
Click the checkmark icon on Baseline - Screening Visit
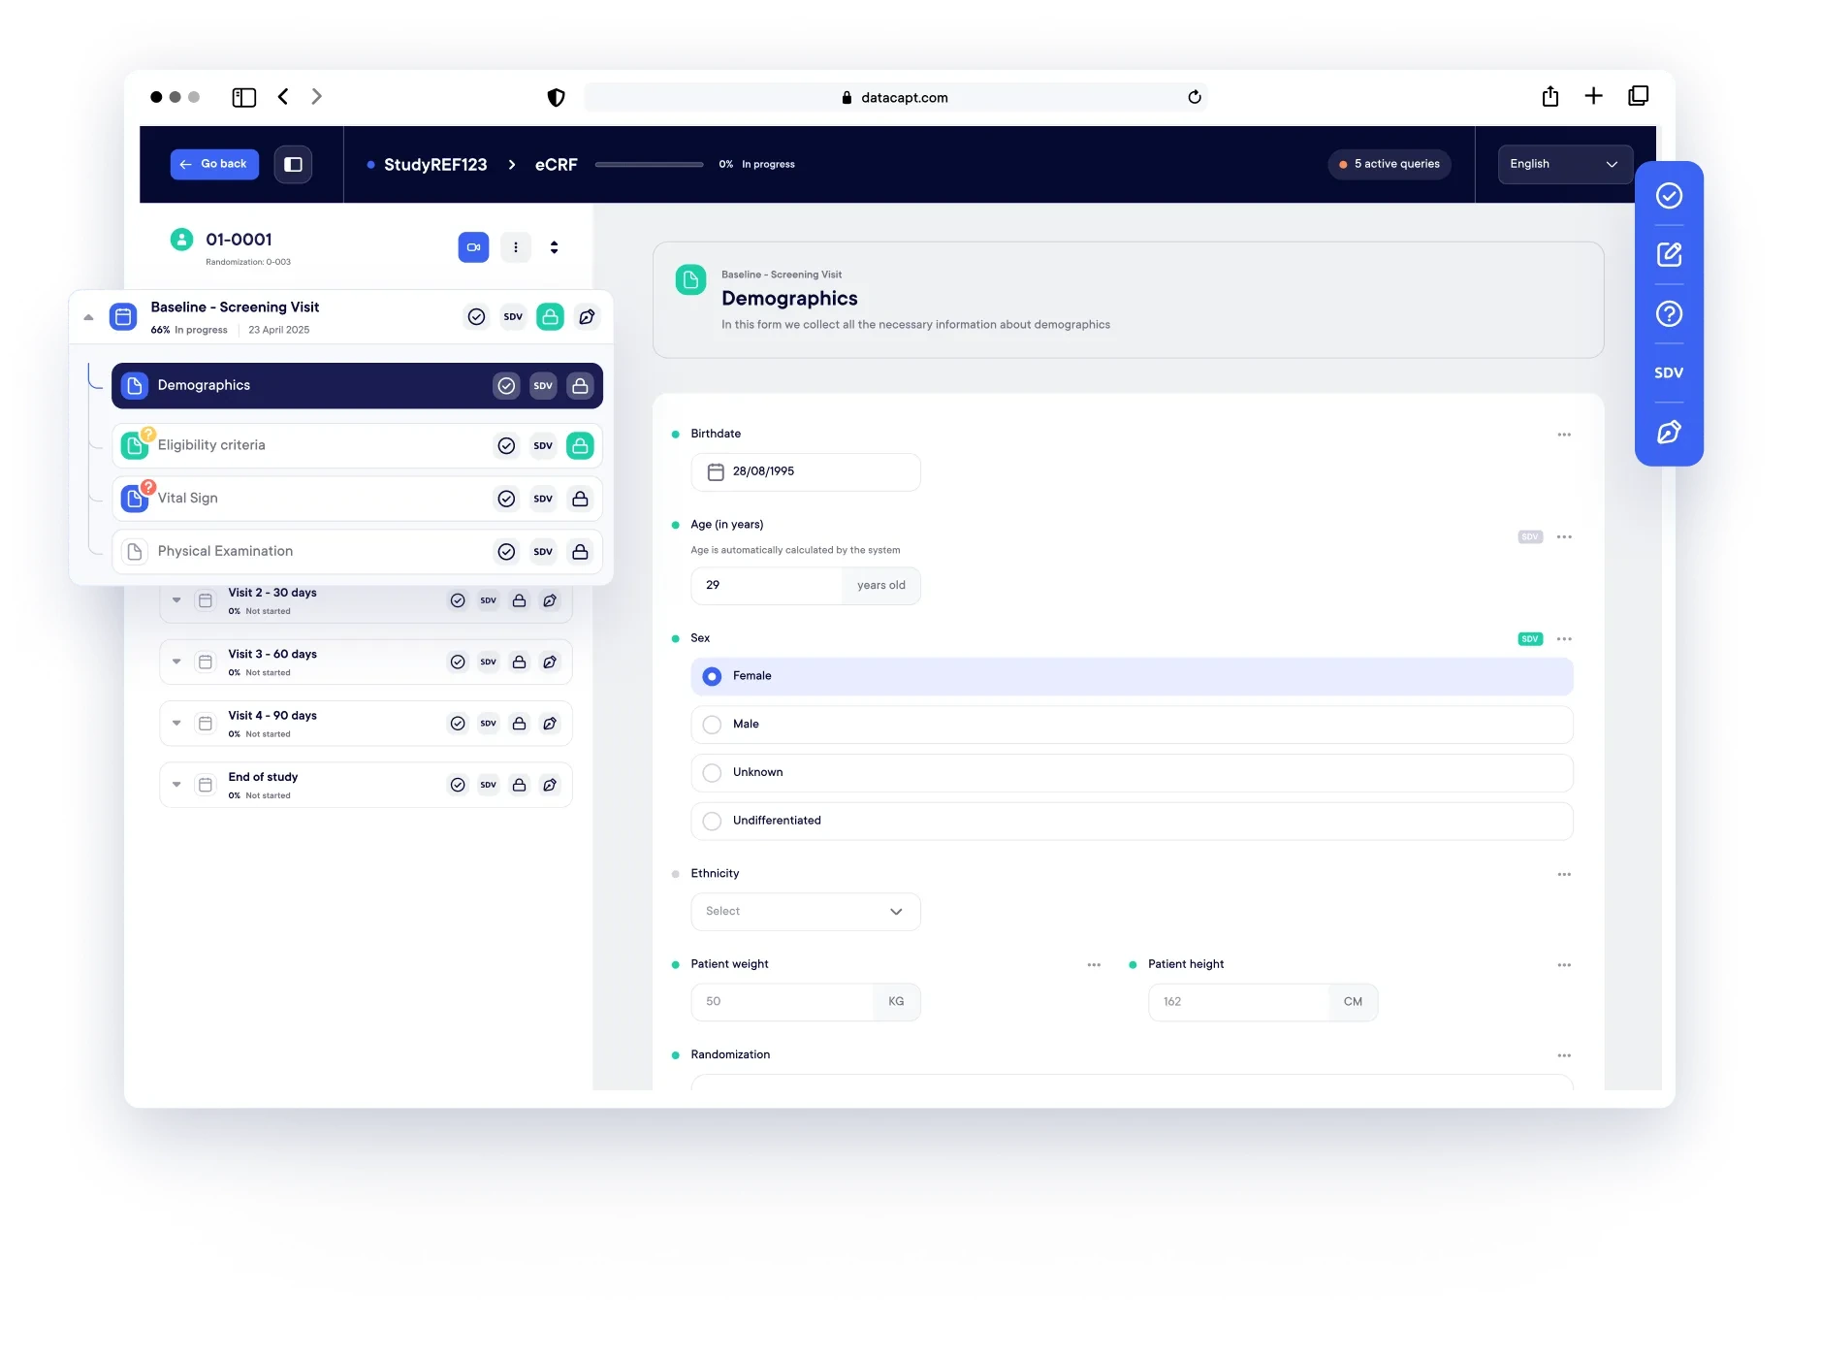coord(476,316)
